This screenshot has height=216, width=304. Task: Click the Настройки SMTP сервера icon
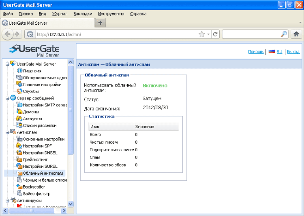[x=19, y=105]
